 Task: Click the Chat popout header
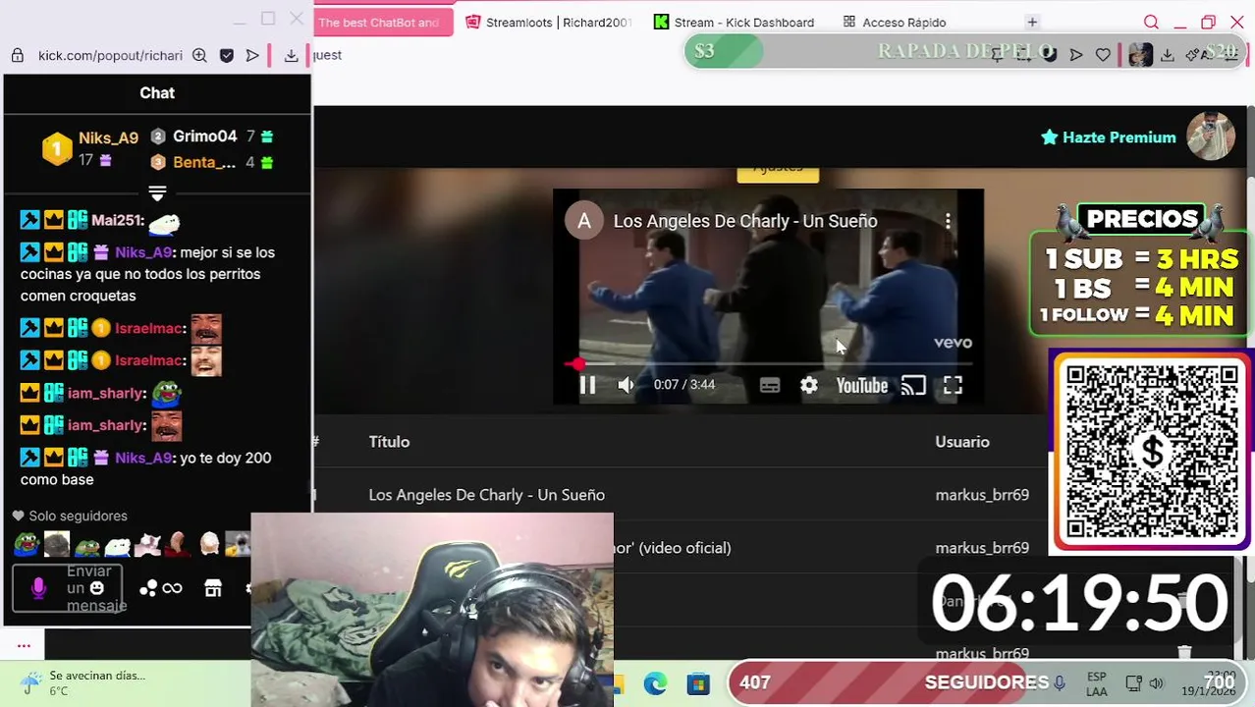point(157,92)
